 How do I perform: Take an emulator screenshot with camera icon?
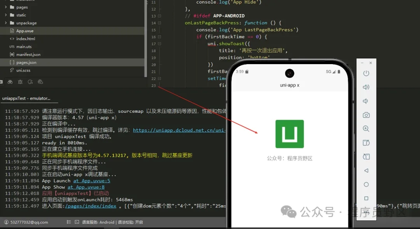point(366,115)
